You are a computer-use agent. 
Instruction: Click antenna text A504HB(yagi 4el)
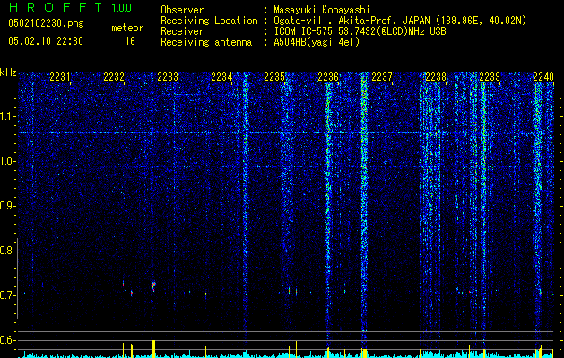(x=317, y=42)
